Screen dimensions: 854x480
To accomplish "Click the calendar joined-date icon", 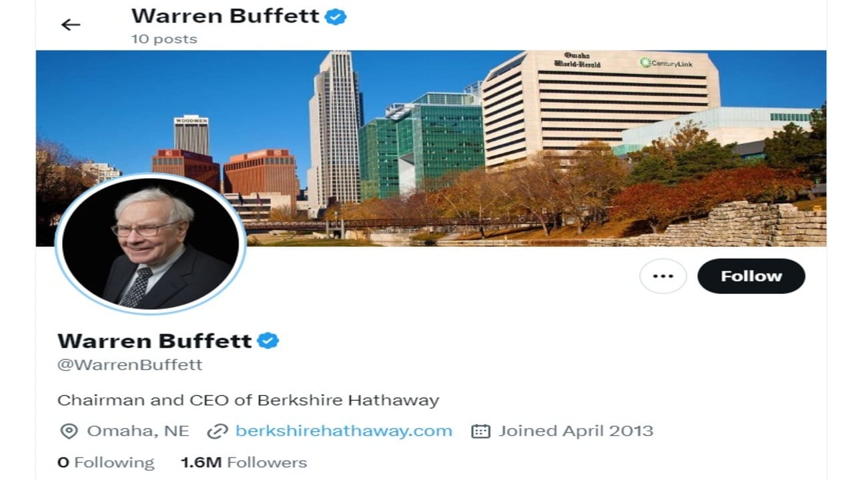I will coord(480,431).
